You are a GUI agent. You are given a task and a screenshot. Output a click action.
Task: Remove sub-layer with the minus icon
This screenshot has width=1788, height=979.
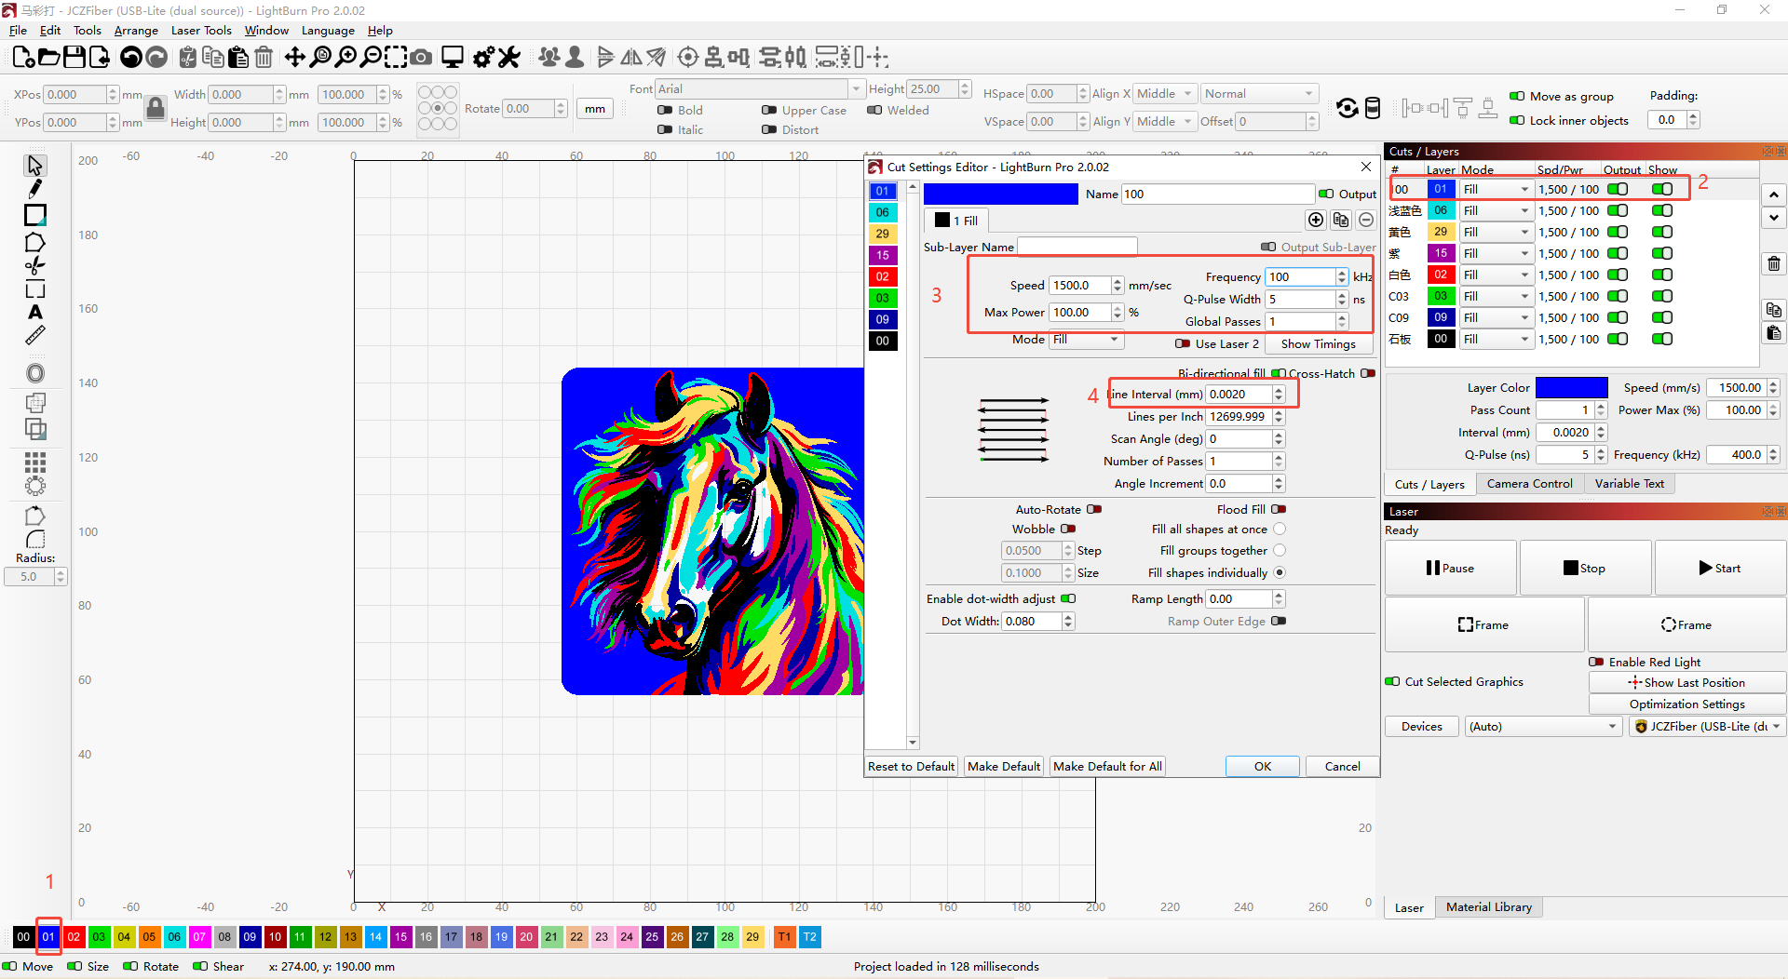[1366, 220]
